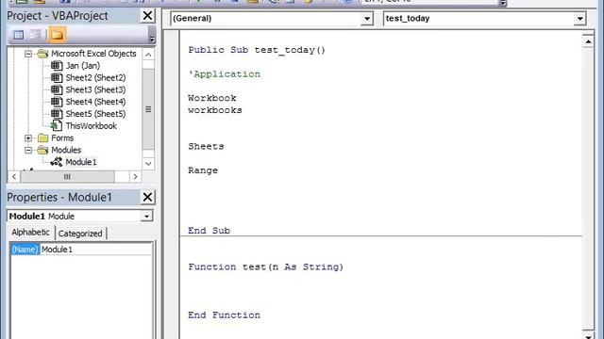Select ThisWorkbook in project tree
This screenshot has height=339, width=604.
tap(91, 125)
